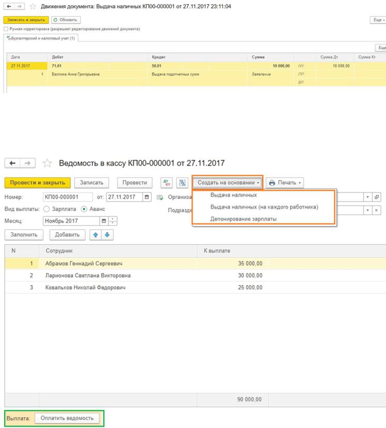Viewport: 386px width, 428px height.
Task: Expand the Создать на основании dropdown
Action: (x=228, y=183)
